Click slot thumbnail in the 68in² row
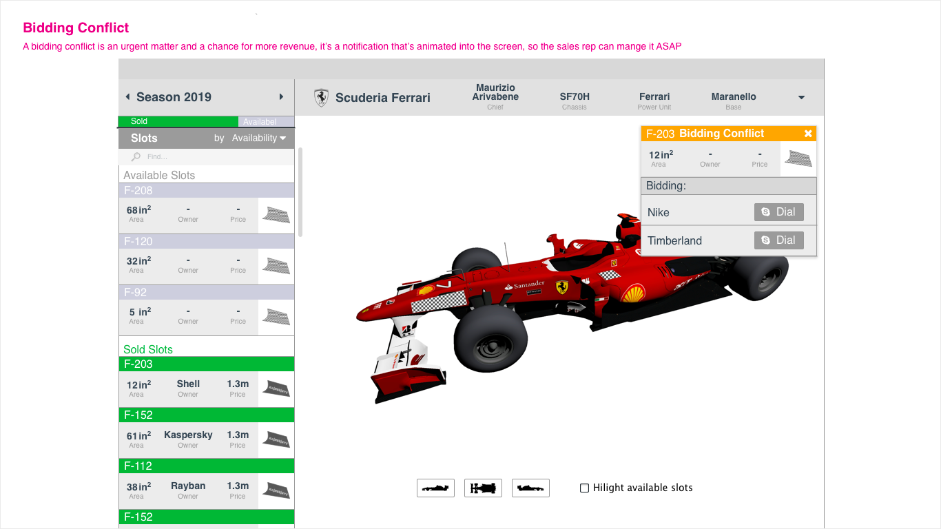Screen dimensions: 941x529 coord(276,216)
